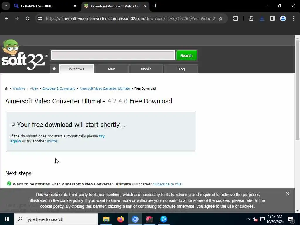Open a new browser tab
This screenshot has width=300, height=225.
(155, 6)
